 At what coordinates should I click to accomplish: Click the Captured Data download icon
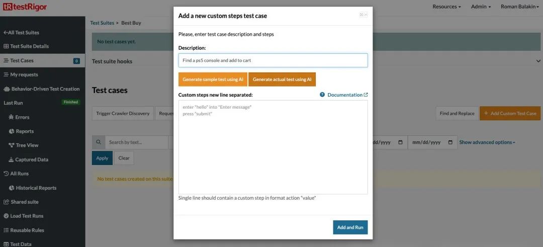[12, 159]
